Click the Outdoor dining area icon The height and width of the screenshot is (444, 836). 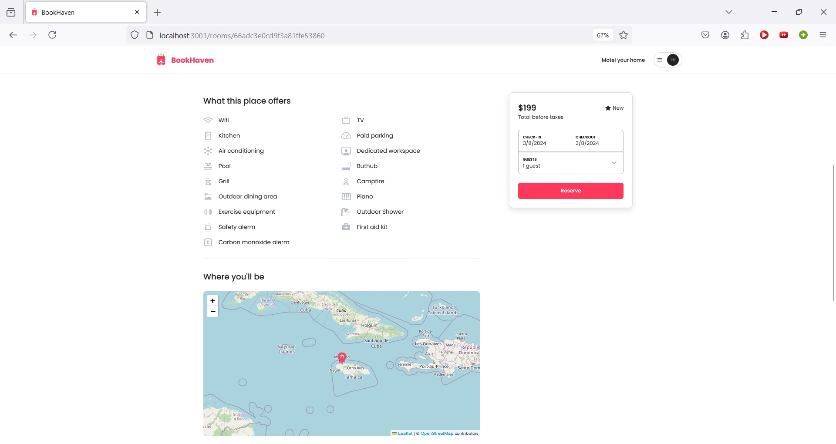(x=208, y=197)
